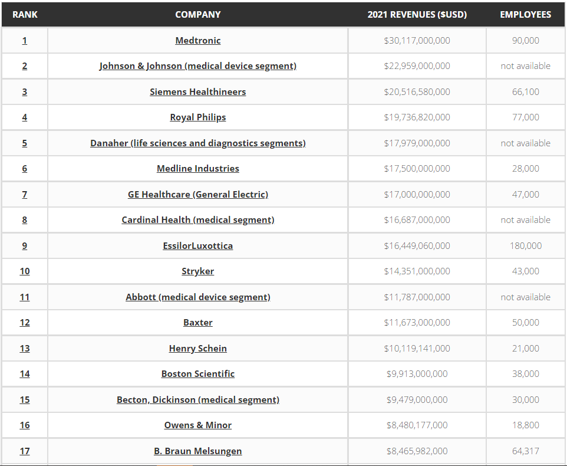Select Baxter revenue $11,673,000,000

pyautogui.click(x=417, y=323)
